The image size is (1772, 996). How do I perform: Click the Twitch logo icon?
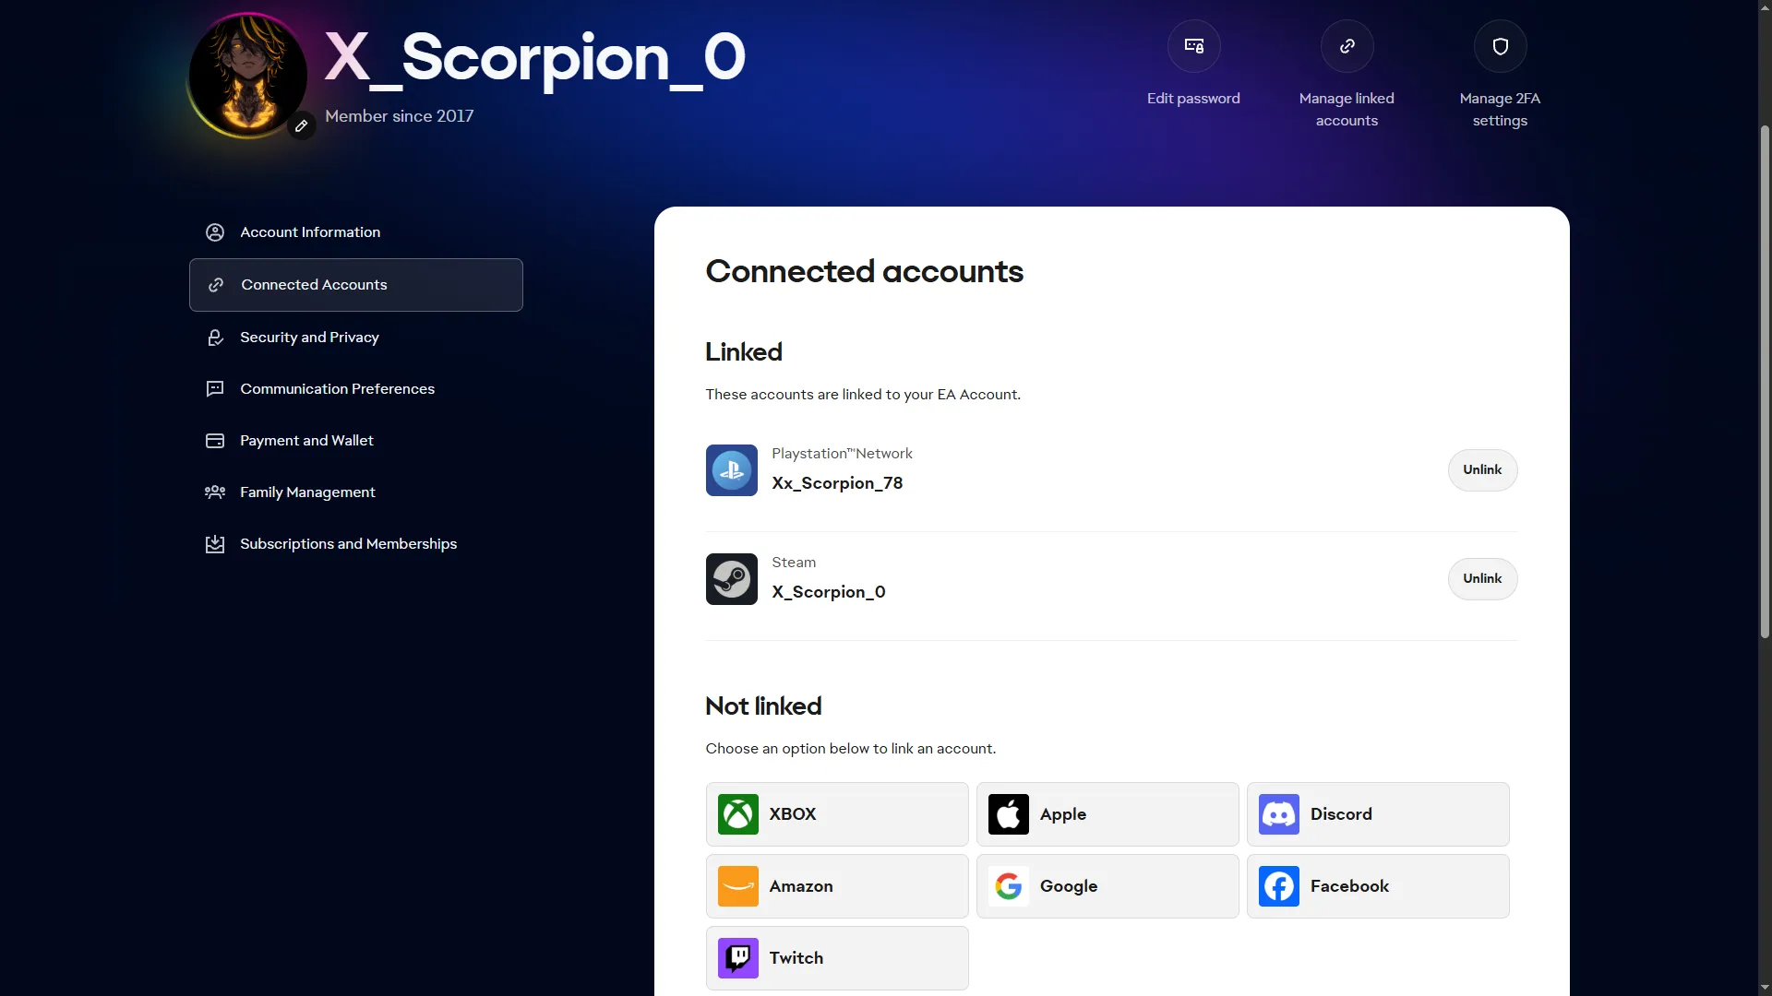coord(738,958)
